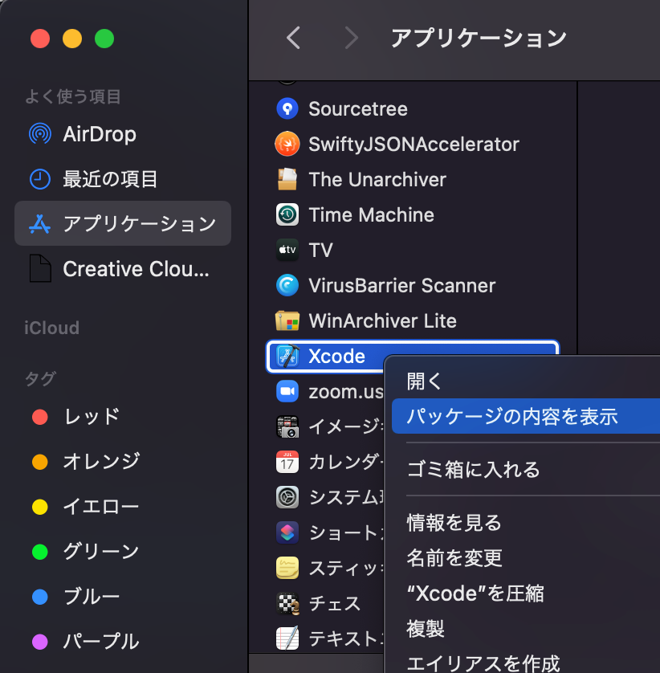Select the TV file name
Viewport: 660px width, 673px height.
pos(320,251)
